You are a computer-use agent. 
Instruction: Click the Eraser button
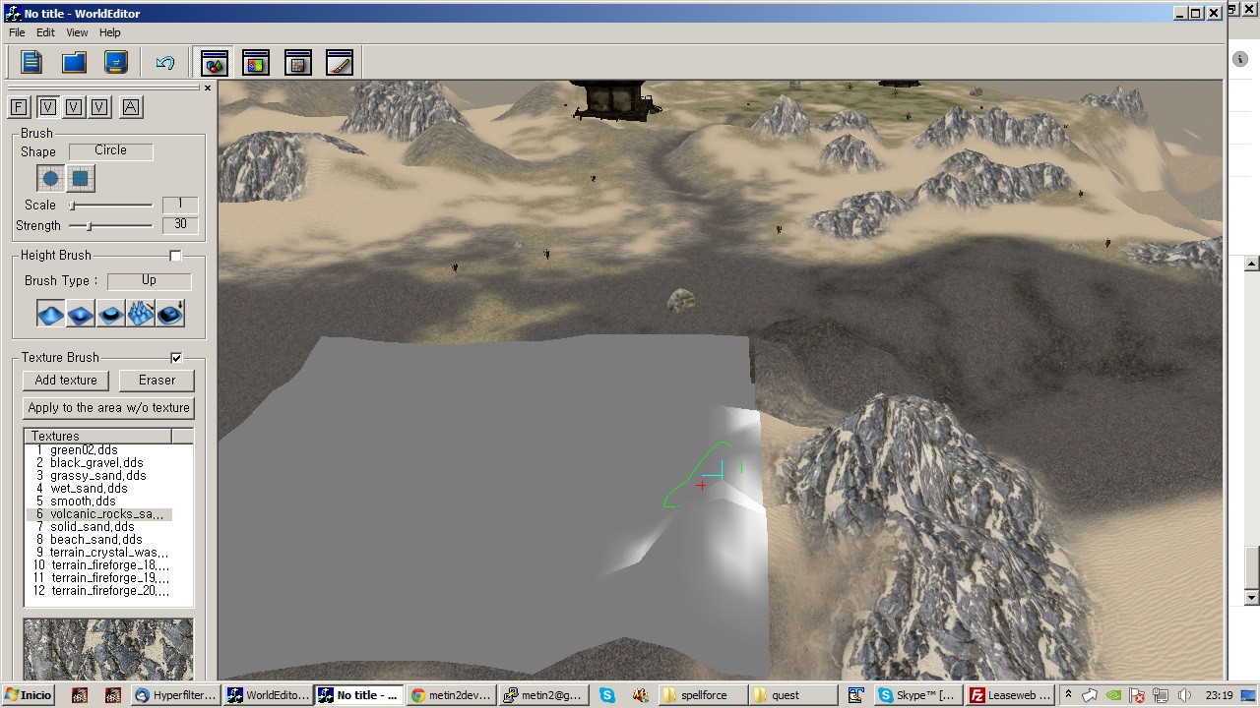coord(157,381)
